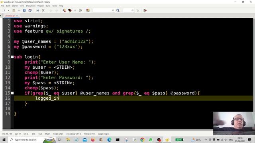Click the status bar scope login entry
255x143 pixels.
103,134
